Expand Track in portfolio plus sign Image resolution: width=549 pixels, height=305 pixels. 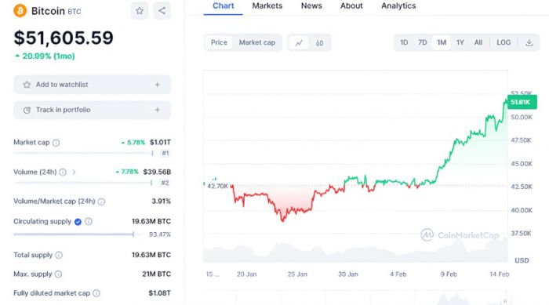157,110
